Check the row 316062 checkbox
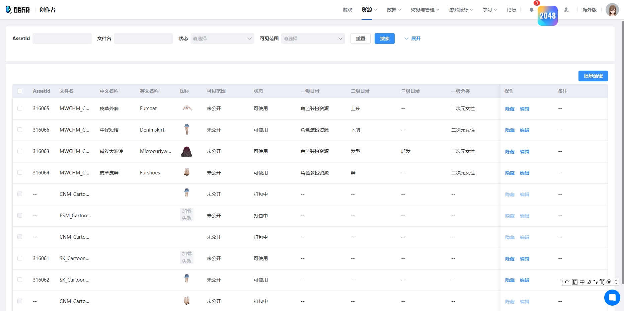This screenshot has width=624, height=311. point(20,280)
